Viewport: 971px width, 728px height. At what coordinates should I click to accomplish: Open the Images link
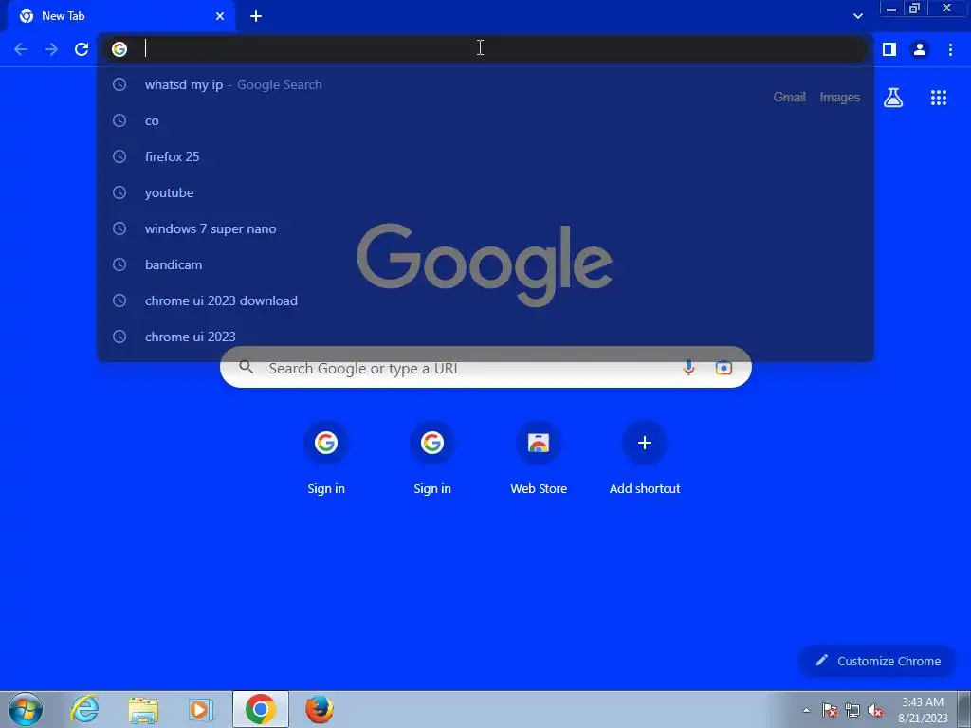(840, 98)
